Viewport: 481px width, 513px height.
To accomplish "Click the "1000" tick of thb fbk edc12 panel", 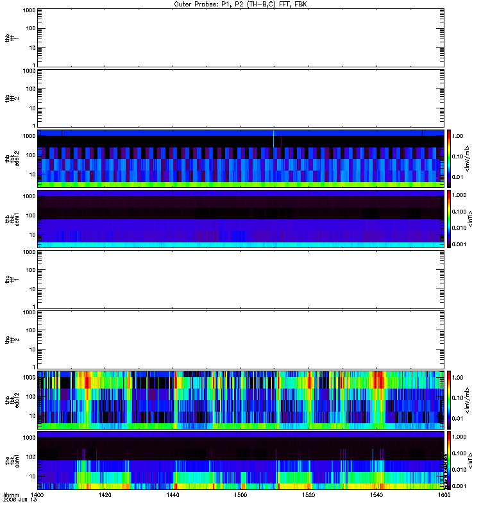I will pos(29,136).
